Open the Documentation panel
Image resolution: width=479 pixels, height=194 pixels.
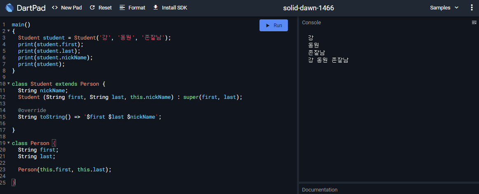320,190
